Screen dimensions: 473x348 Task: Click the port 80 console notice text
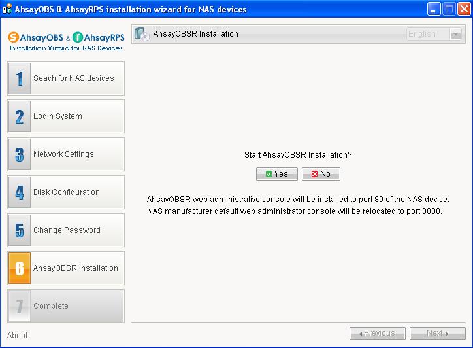(298, 200)
